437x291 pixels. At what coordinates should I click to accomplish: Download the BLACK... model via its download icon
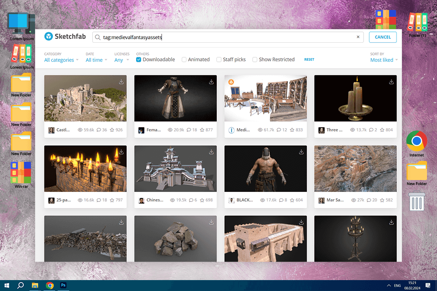tap(301, 152)
